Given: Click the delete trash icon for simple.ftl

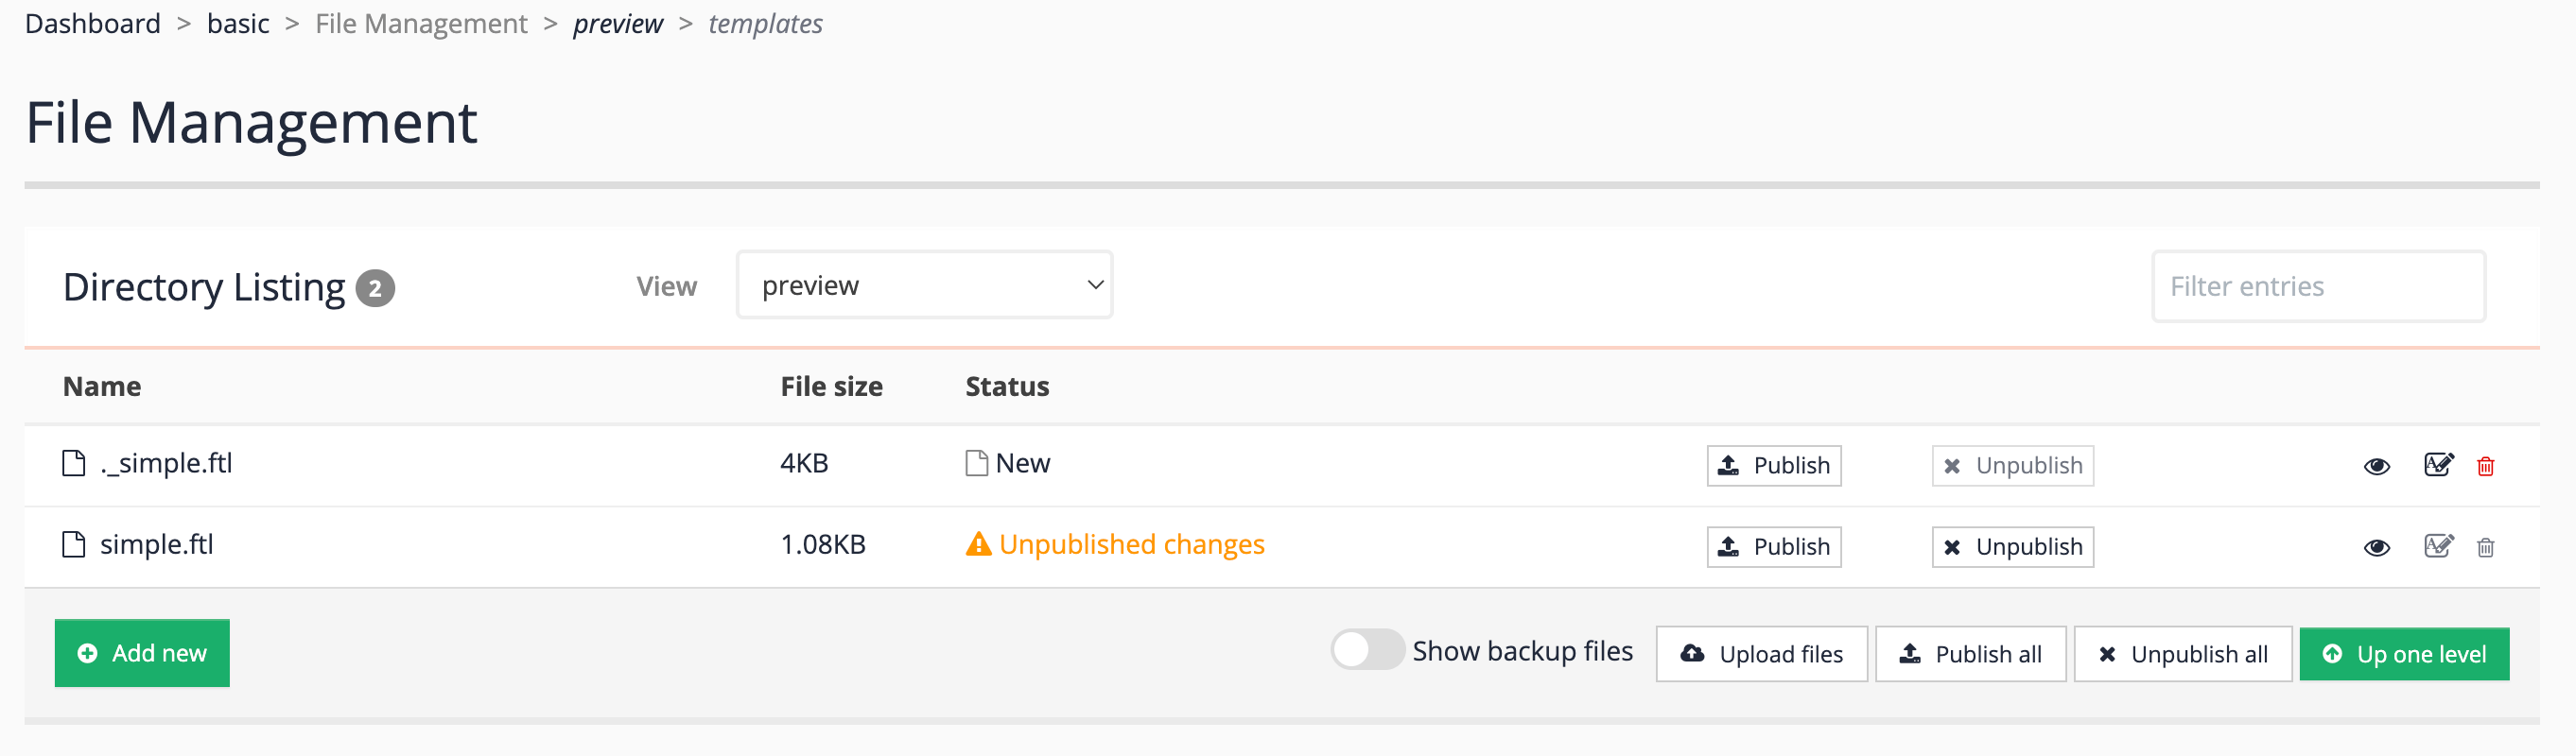Looking at the screenshot, I should (x=2487, y=547).
